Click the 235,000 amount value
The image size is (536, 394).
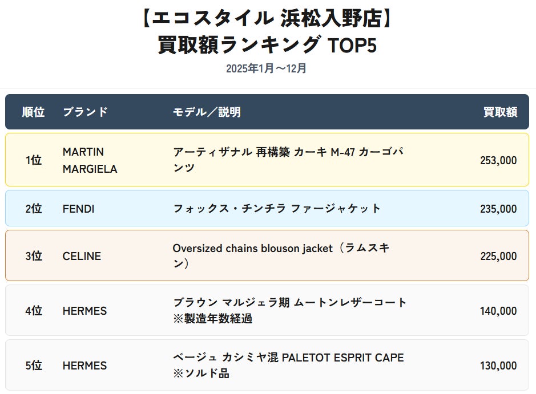(x=498, y=209)
